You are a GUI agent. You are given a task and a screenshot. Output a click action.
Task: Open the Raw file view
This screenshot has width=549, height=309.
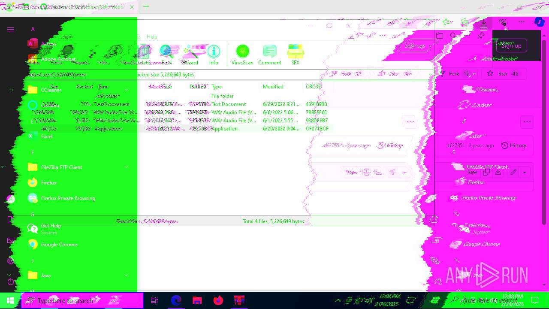click(x=472, y=172)
